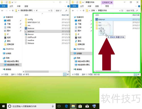The height and width of the screenshot is (109, 142).
Task: Open Microsoft Edge from the taskbar
Action: click(x=66, y=106)
